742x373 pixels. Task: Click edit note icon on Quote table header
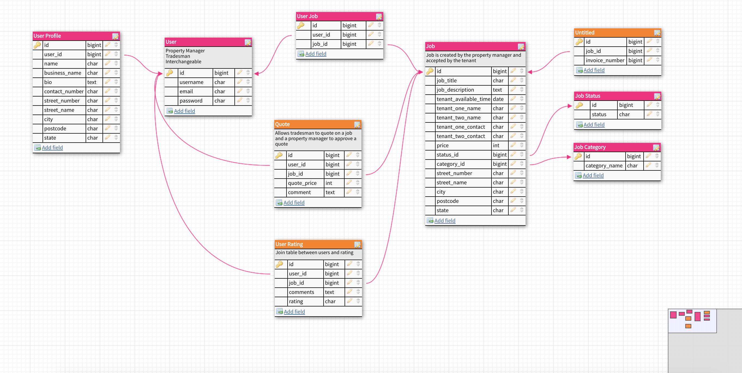click(x=357, y=124)
